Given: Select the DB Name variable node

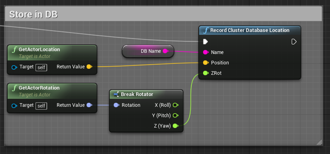Looking at the screenshot, I should [148, 51].
